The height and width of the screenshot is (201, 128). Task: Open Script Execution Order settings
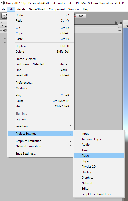tap(99, 194)
